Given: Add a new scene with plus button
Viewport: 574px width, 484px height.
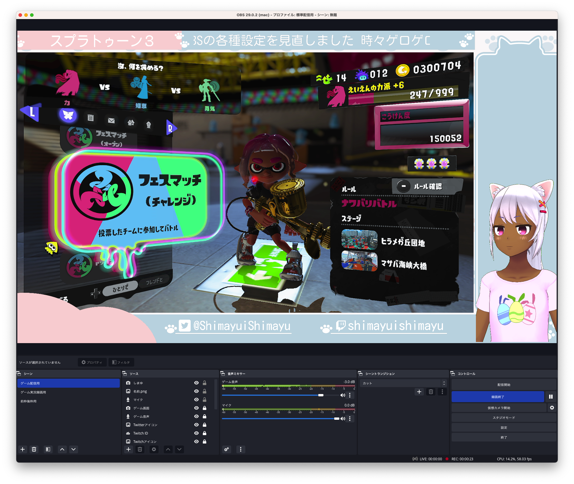Looking at the screenshot, I should 23,449.
